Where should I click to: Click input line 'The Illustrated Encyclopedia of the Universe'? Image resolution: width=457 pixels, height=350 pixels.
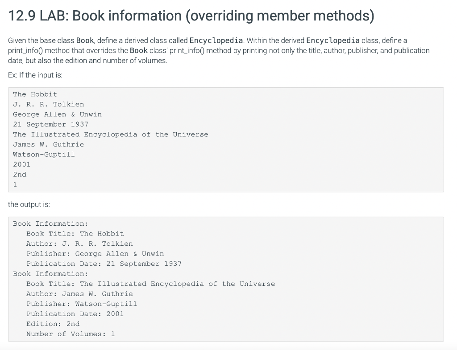pyautogui.click(x=111, y=134)
